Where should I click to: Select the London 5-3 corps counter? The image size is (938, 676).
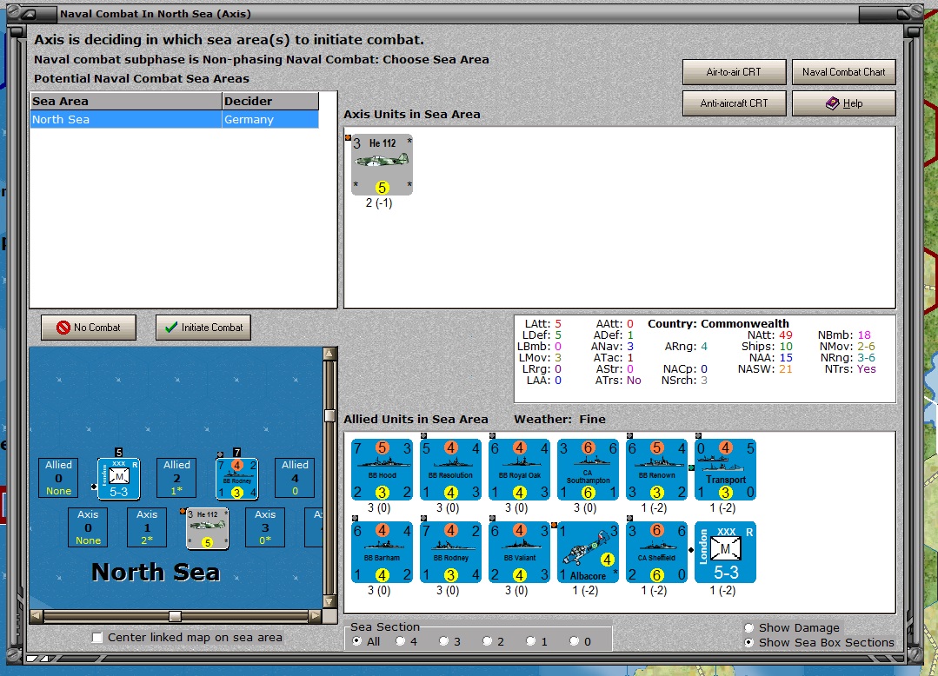pos(725,553)
